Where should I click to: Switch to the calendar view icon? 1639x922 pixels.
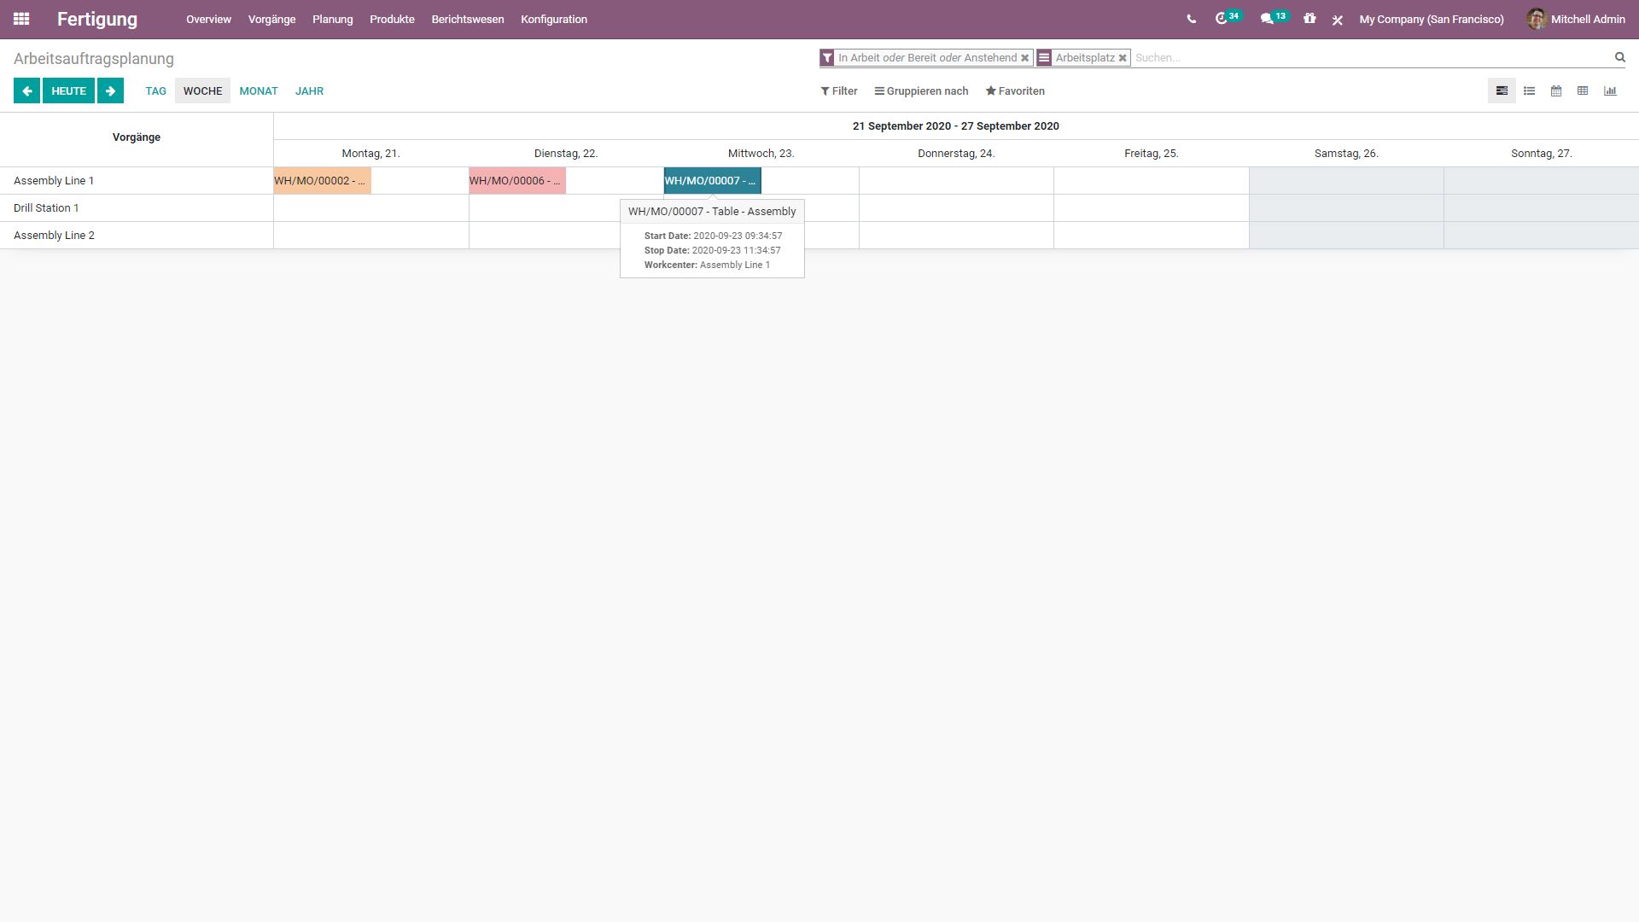[x=1556, y=90]
